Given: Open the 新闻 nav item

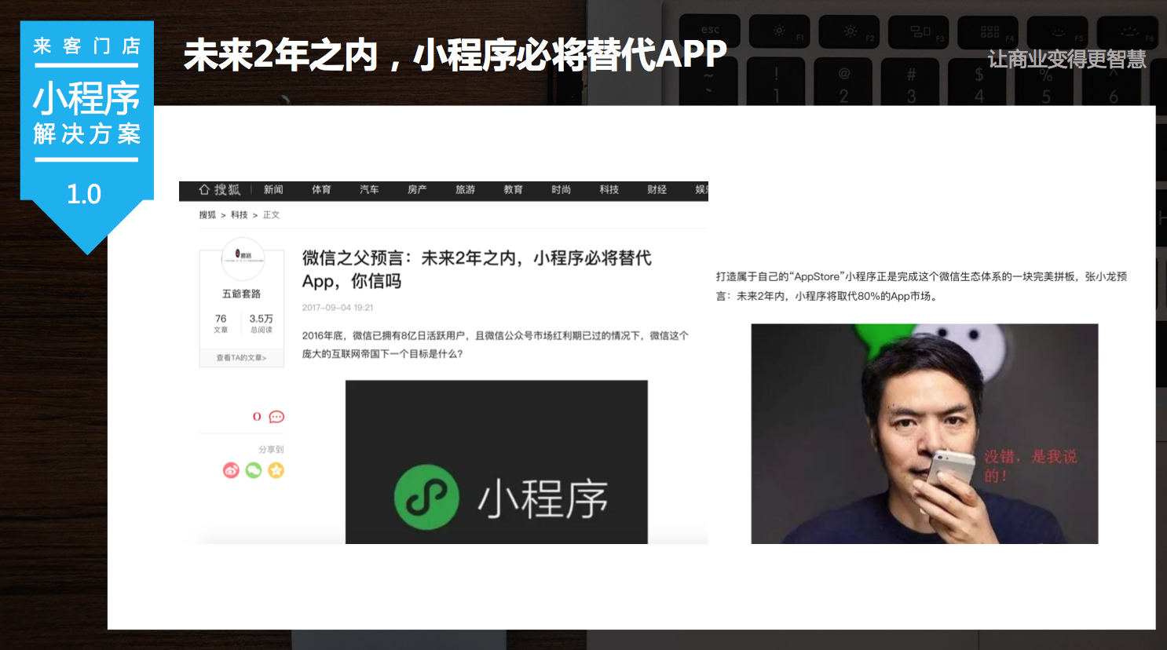Looking at the screenshot, I should coord(273,190).
